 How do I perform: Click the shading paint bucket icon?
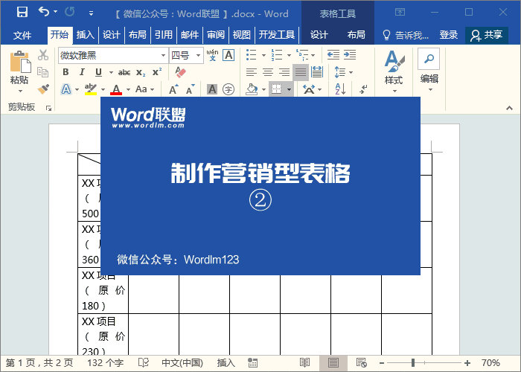[x=252, y=89]
